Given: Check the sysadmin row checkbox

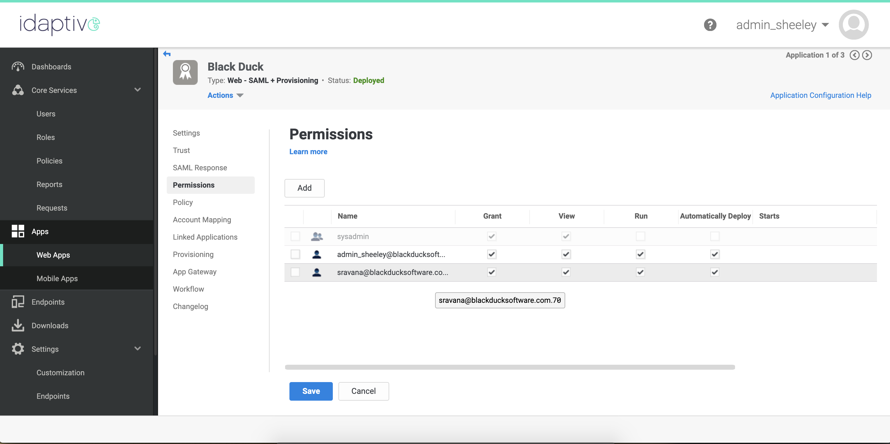Looking at the screenshot, I should [295, 237].
